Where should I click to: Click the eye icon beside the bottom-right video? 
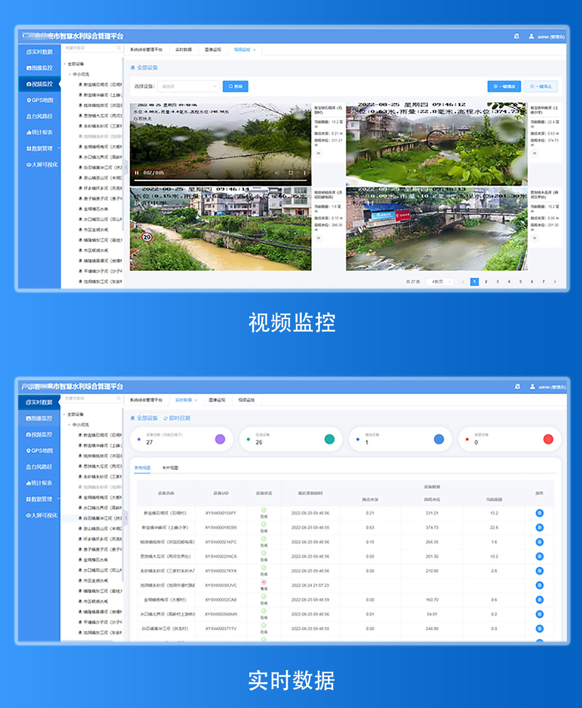[x=534, y=238]
